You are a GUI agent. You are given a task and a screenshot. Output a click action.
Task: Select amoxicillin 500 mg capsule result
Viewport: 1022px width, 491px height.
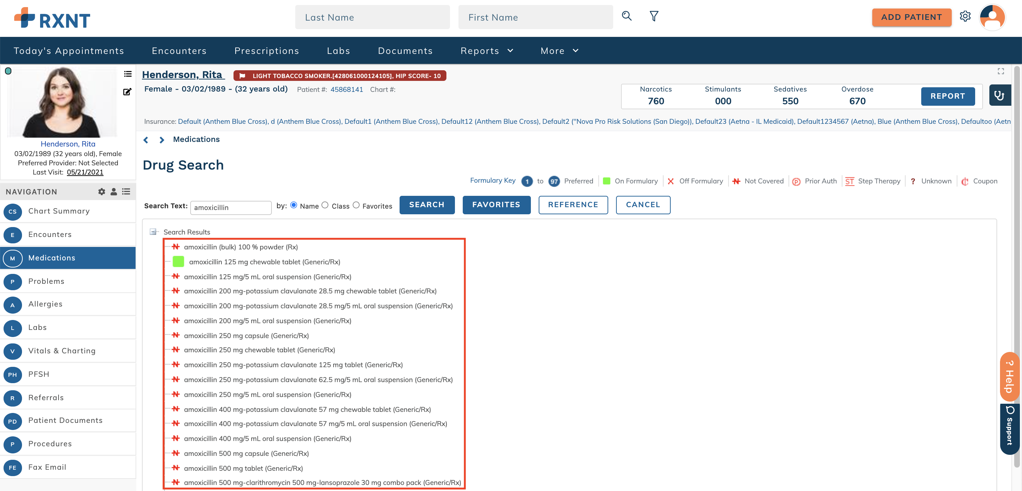tap(246, 453)
